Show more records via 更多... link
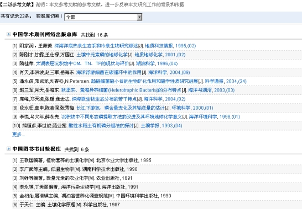This screenshot has height=209, width=302. pos(19,135)
